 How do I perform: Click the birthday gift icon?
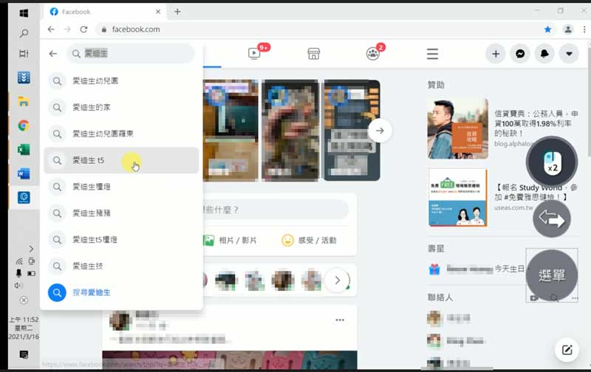tap(434, 269)
